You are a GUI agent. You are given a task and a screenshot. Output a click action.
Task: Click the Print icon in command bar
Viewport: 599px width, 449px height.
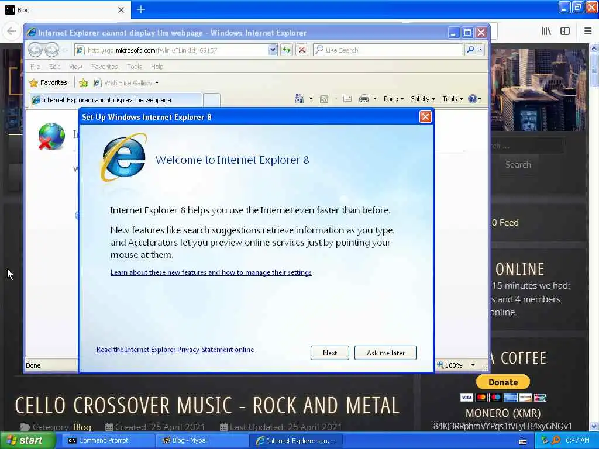click(364, 99)
